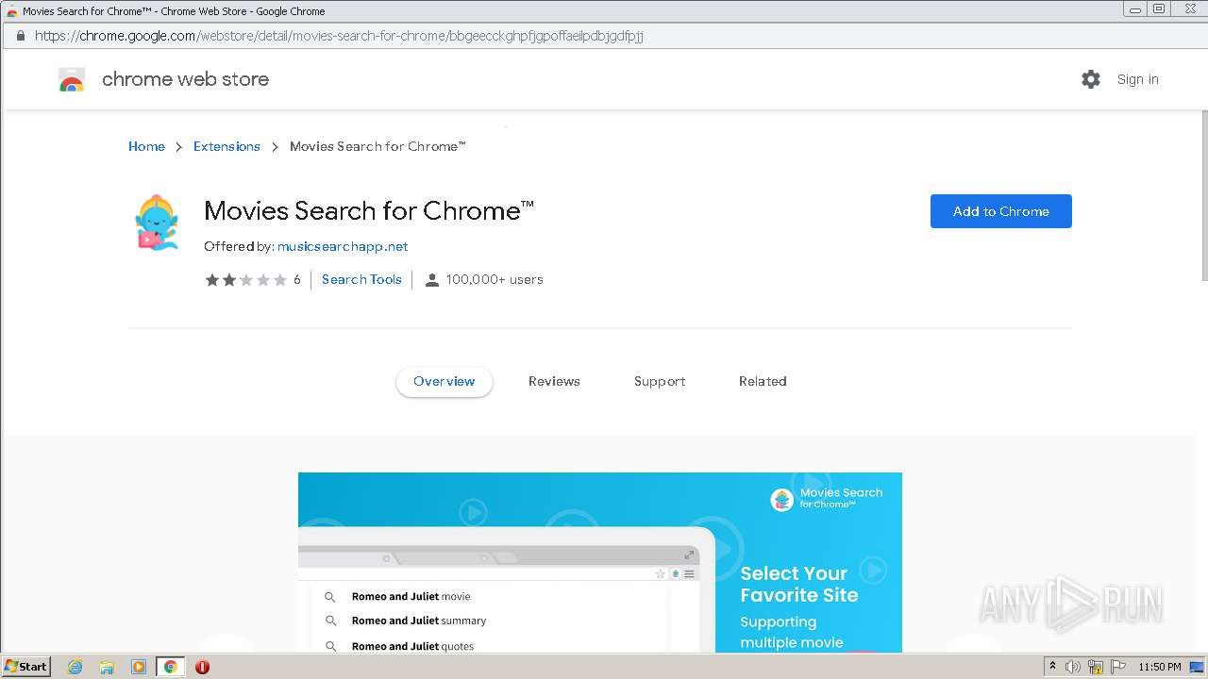The width and height of the screenshot is (1208, 679).
Task: Click the padlock icon in address bar
Action: click(x=21, y=36)
